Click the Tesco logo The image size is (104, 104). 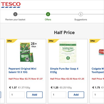click(x=11, y=5)
